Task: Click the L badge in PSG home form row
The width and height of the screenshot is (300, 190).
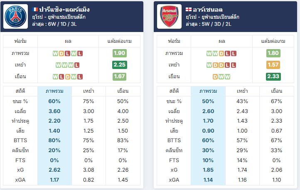Action: (77, 65)
